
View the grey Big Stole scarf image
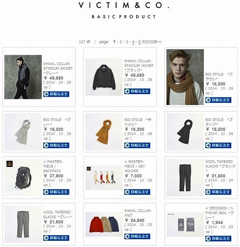click(23, 132)
